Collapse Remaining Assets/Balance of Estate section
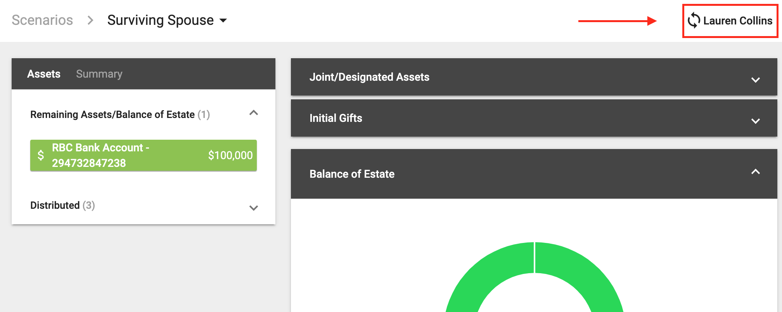Viewport: 782px width, 312px height. point(254,113)
